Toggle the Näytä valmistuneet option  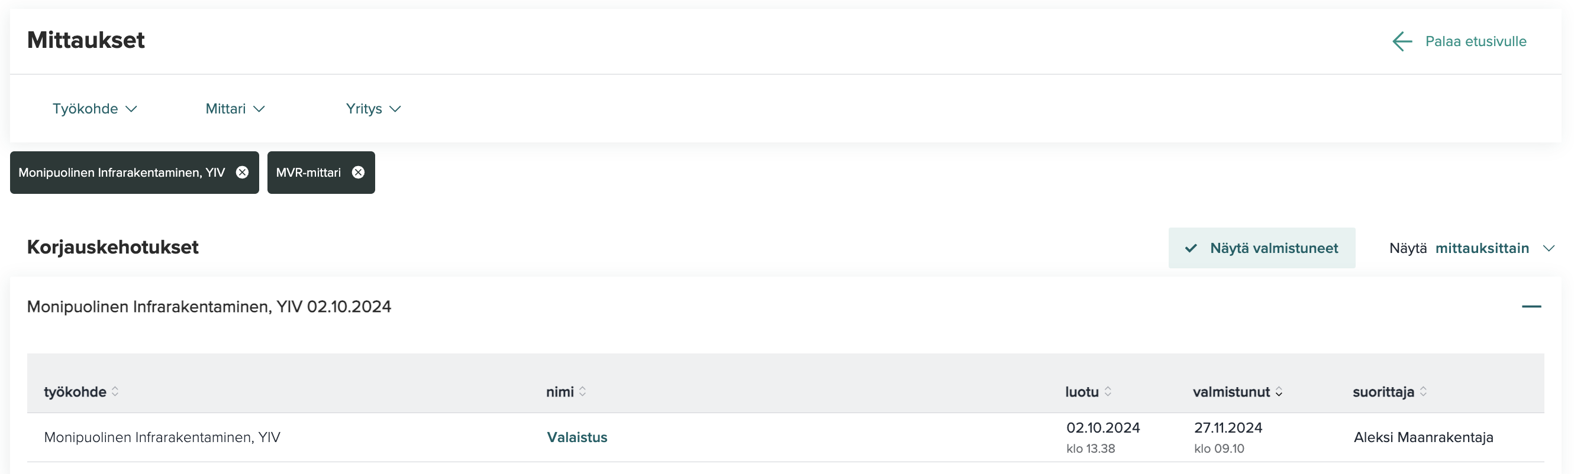(1262, 248)
